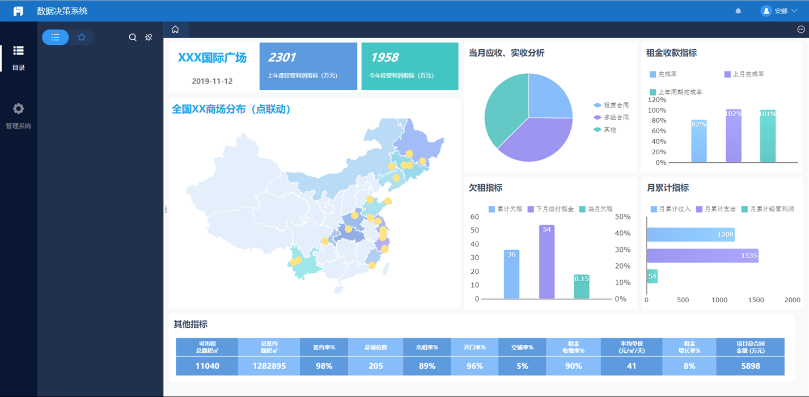Toggle the 完成率 legend item

pyautogui.click(x=663, y=74)
